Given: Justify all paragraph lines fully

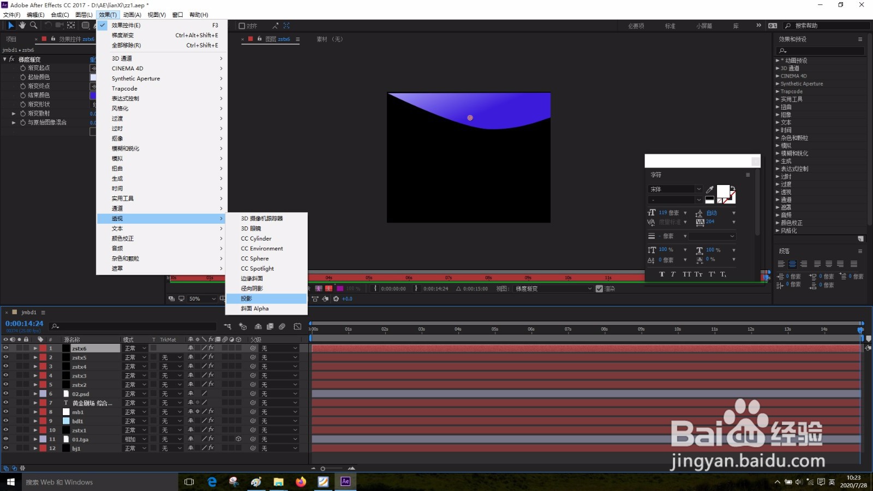Looking at the screenshot, I should (854, 264).
